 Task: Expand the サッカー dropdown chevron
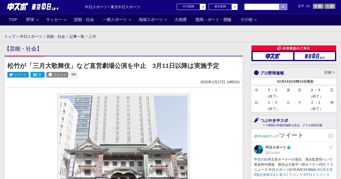pos(65,20)
